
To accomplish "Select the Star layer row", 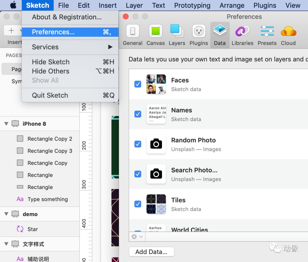I will point(40,229).
